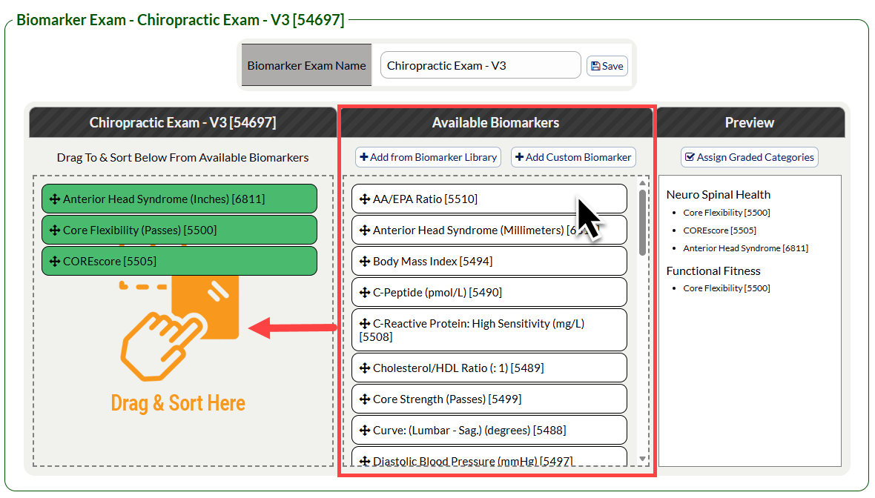Open Assign Graded Categories

(750, 157)
